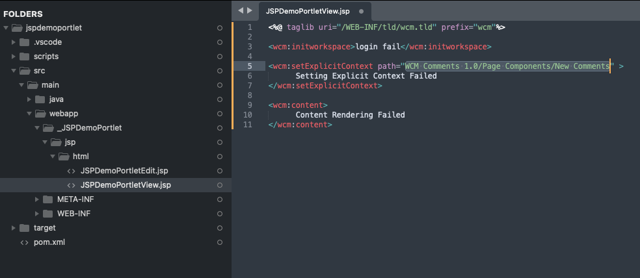Screen dimensions: 640x278
Task: Expand the target folder arrow
Action: 14,228
